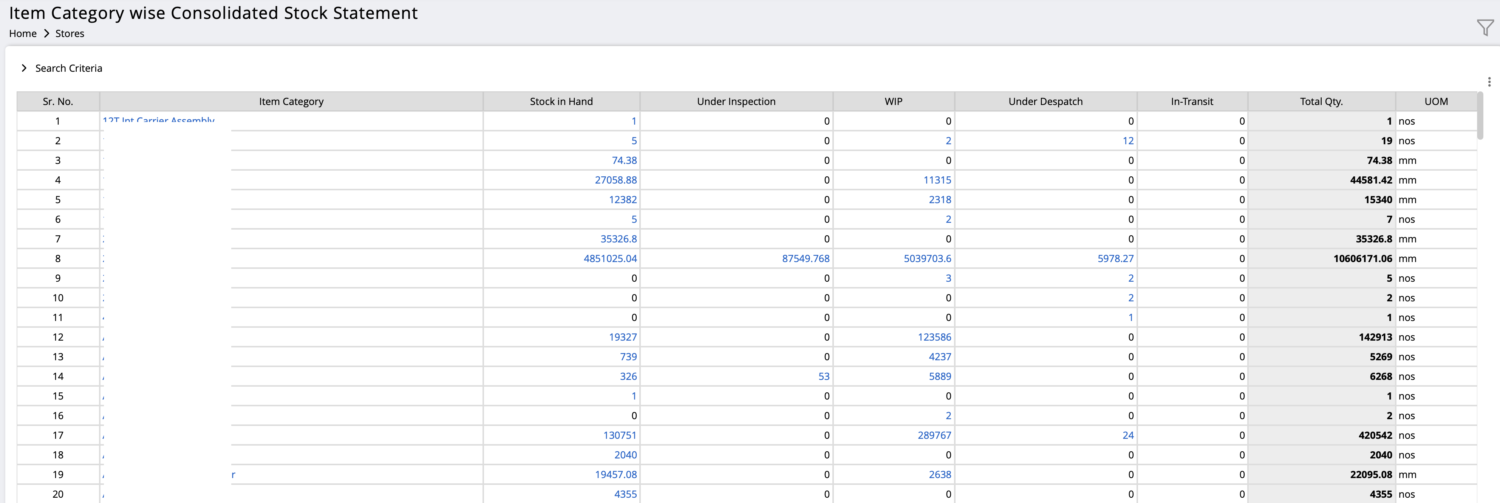Viewport: 1500px width, 503px height.
Task: Open under despatch value 12
Action: [x=1128, y=141]
